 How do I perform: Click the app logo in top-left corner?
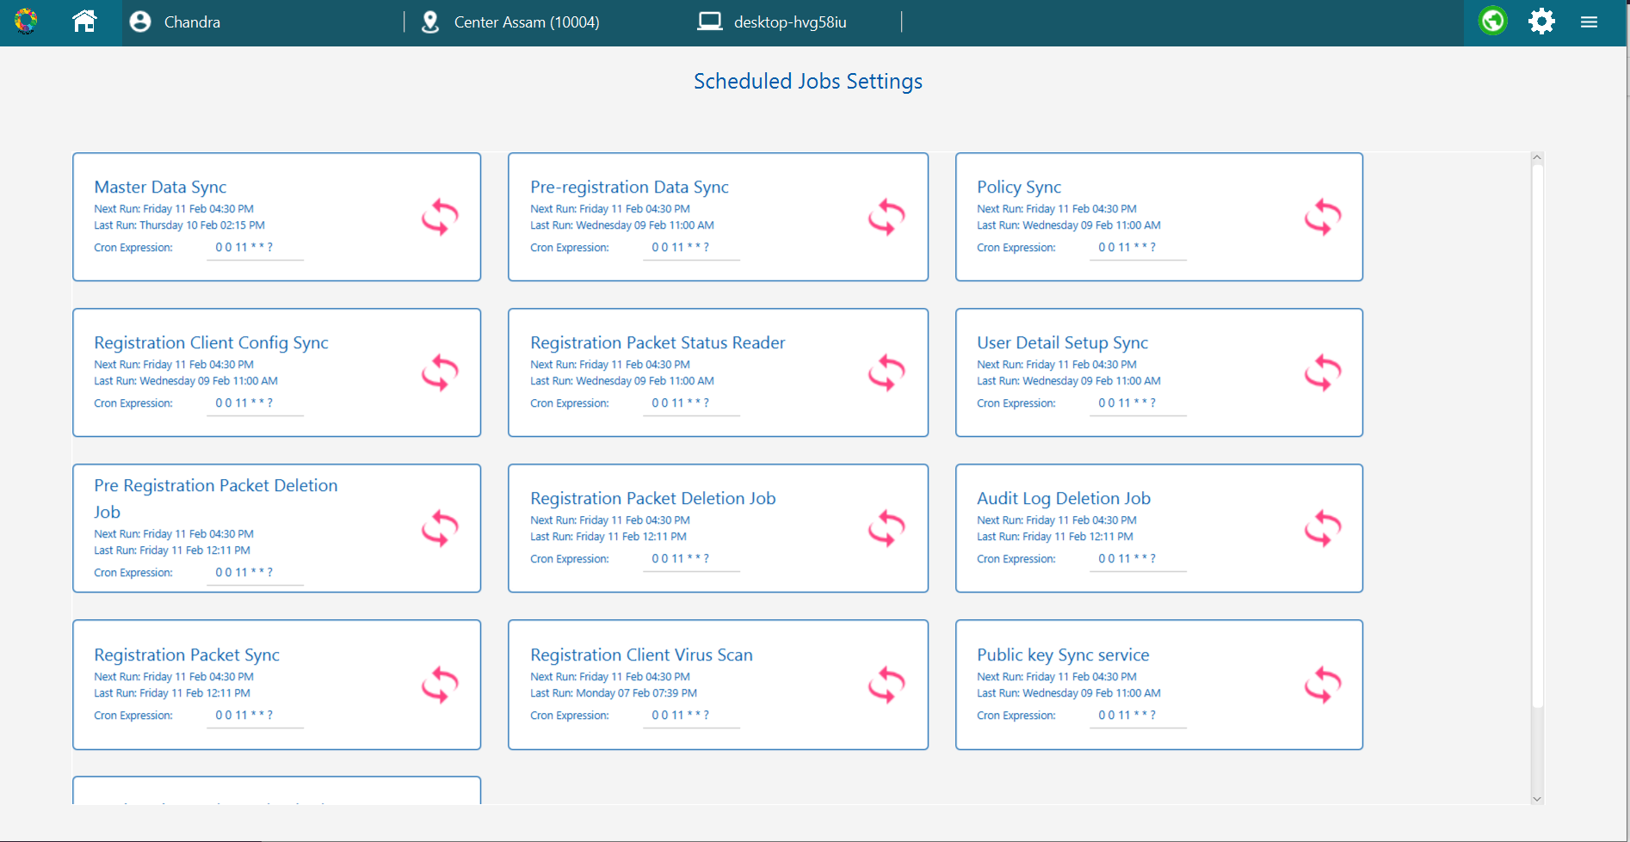click(x=26, y=22)
